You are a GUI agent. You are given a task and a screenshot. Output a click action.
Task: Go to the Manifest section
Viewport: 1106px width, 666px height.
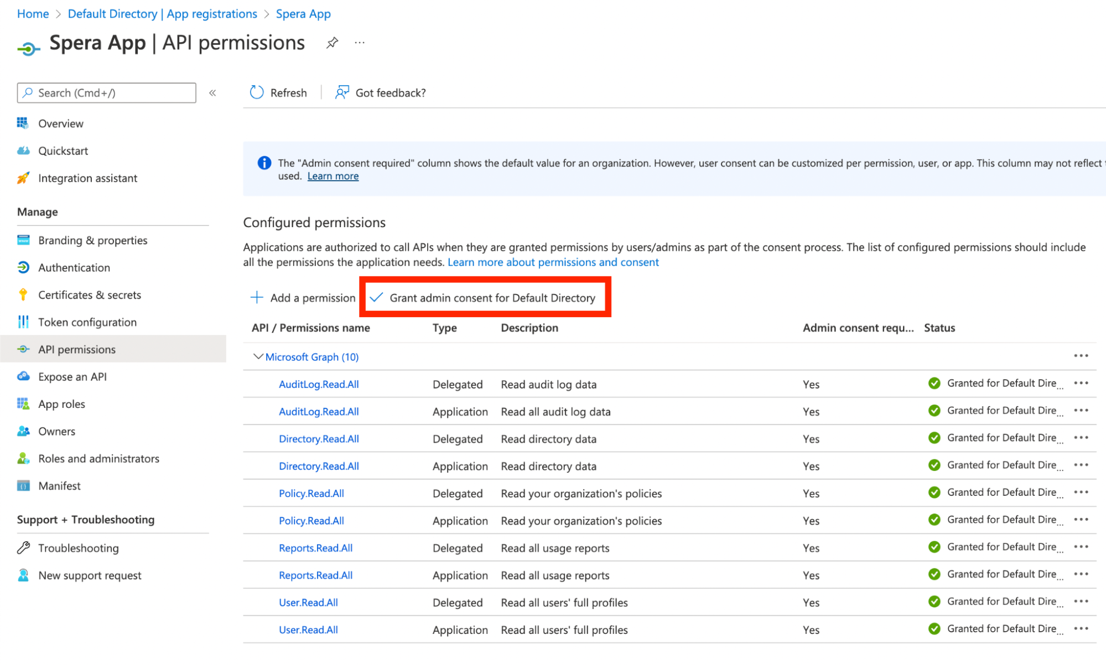[59, 486]
